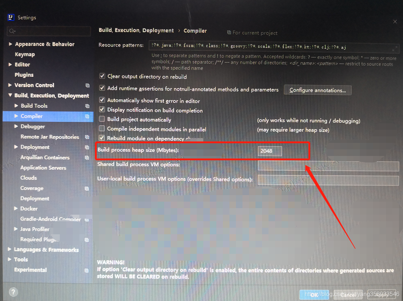The image size is (403, 301).
Task: Click Shared build process VM options field
Action: coord(328,166)
